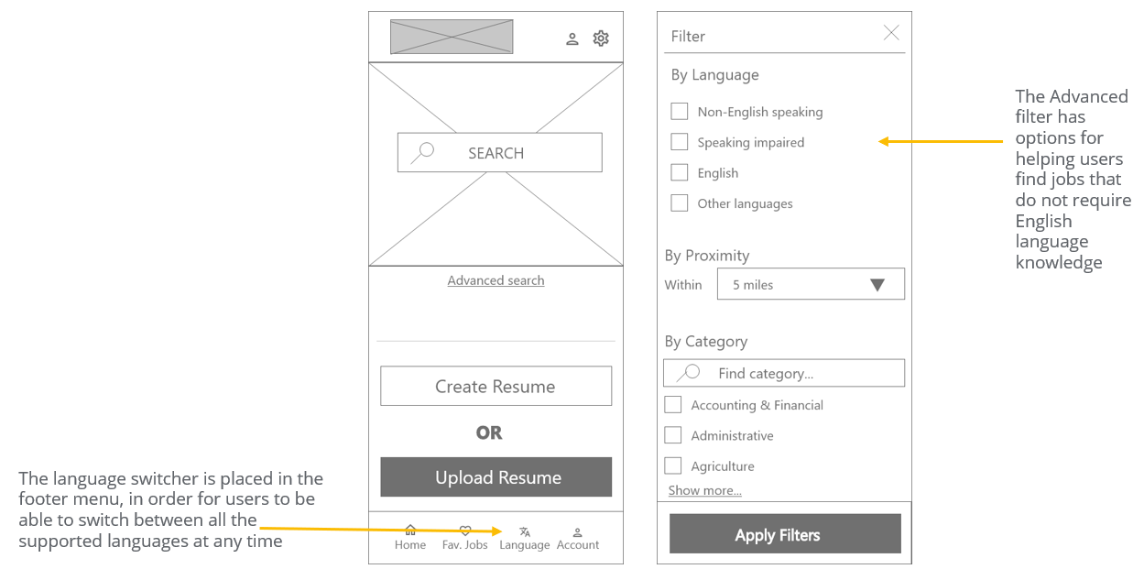Open Fav. Jobs heart icon
This screenshot has width=1144, height=569.
pos(465,531)
